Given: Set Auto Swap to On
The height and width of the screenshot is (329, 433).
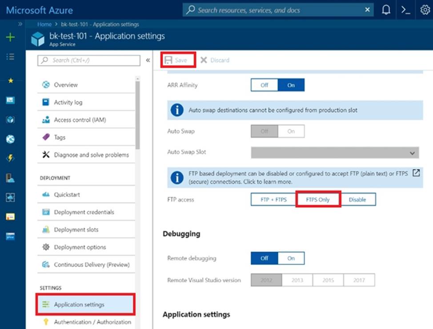Looking at the screenshot, I should point(291,131).
